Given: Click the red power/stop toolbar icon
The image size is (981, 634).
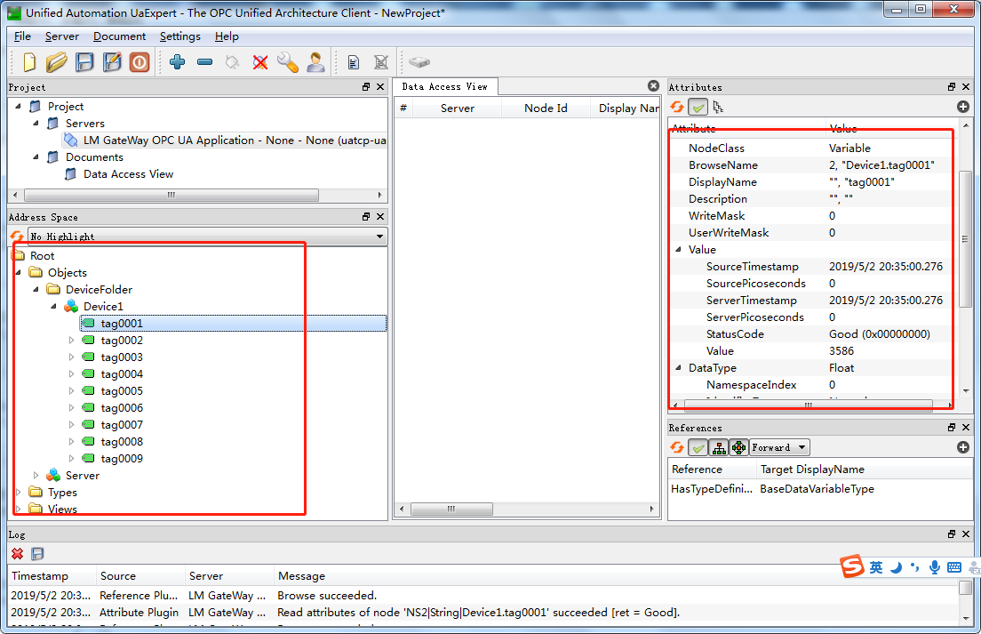Looking at the screenshot, I should click(140, 62).
